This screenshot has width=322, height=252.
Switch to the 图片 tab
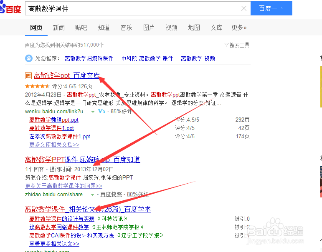pyautogui.click(x=149, y=27)
